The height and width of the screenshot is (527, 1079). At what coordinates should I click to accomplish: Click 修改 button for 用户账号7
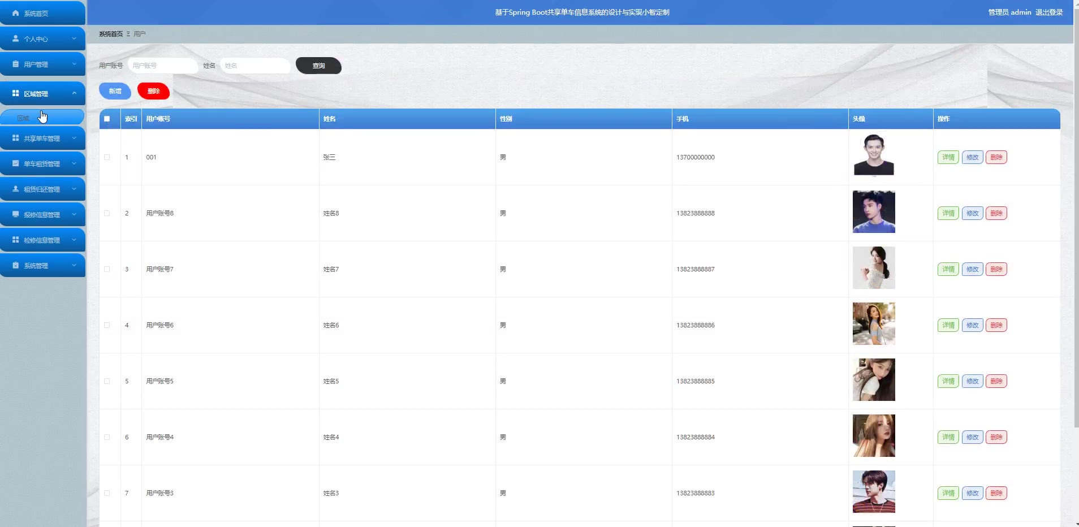[972, 269]
